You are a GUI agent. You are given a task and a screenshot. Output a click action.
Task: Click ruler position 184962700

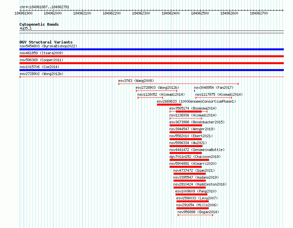tap(259, 13)
